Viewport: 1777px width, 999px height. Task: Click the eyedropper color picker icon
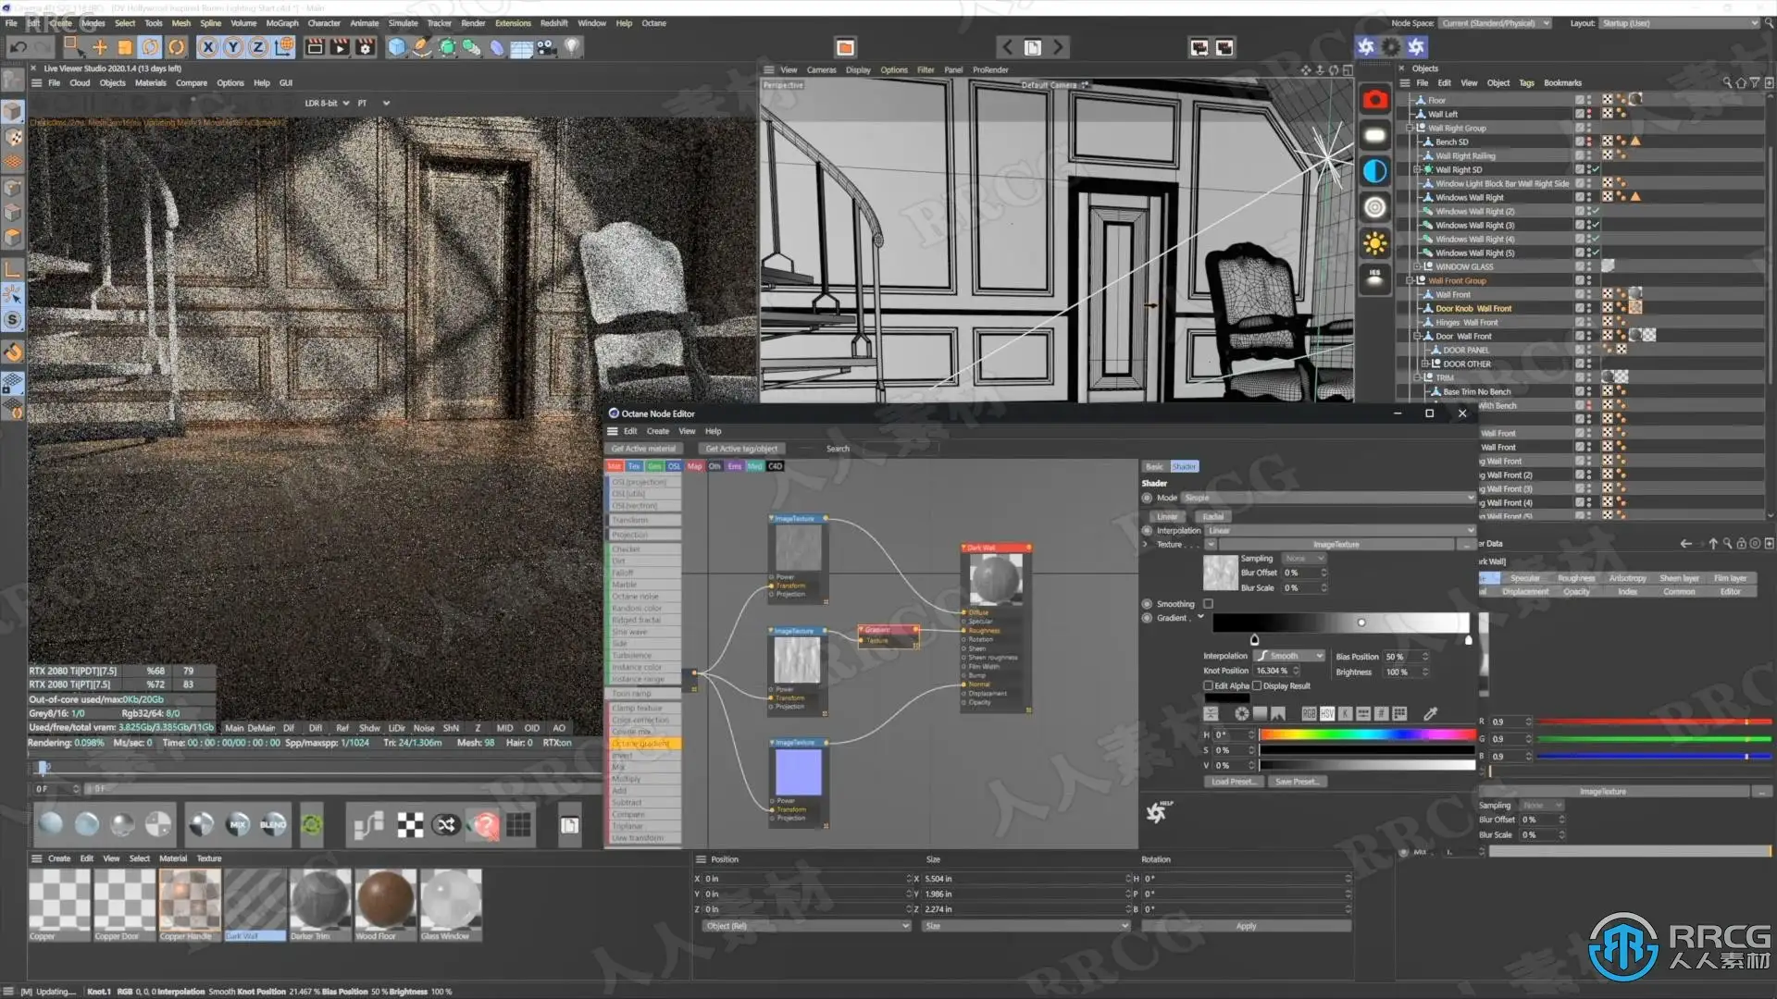click(x=1430, y=714)
